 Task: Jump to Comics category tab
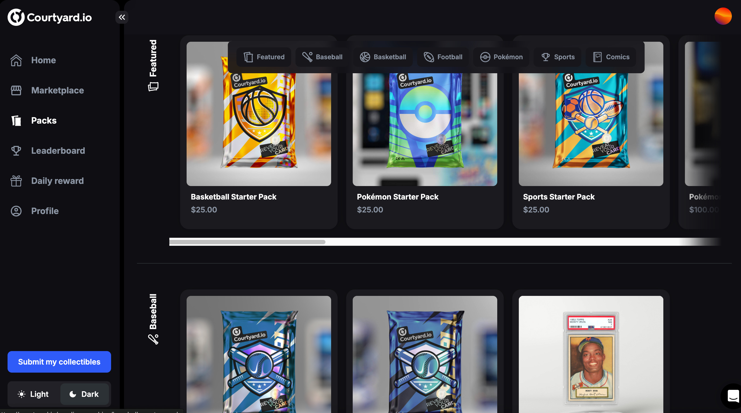click(611, 57)
